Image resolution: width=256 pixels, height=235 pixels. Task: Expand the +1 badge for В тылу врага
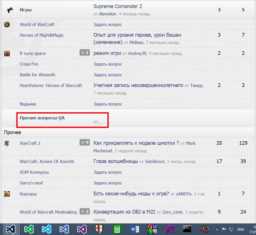(85, 52)
